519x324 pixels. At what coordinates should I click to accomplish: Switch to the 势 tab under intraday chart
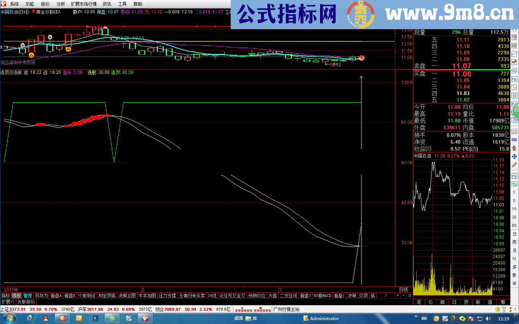[466, 302]
